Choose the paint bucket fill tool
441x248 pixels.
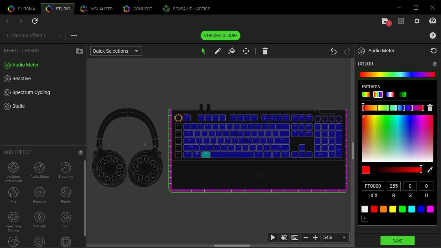[232, 51]
